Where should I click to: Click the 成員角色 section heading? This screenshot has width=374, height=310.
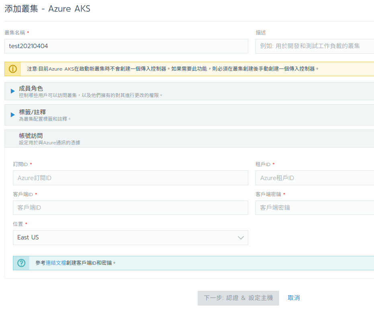(x=31, y=89)
